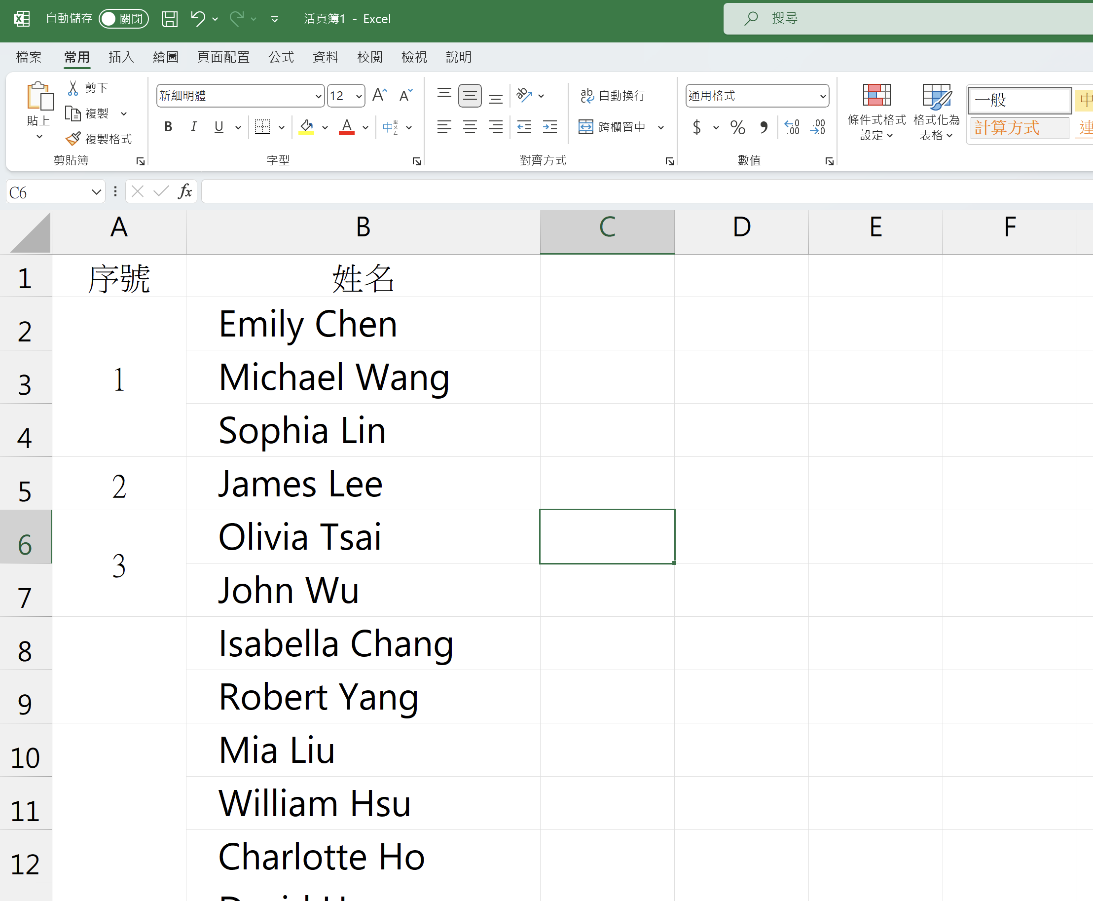Open the number format dropdown
The width and height of the screenshot is (1093, 901).
(822, 96)
